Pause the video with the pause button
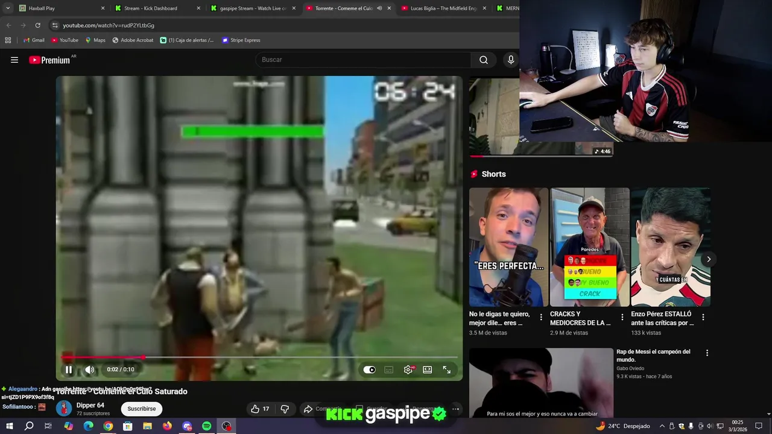 point(69,370)
